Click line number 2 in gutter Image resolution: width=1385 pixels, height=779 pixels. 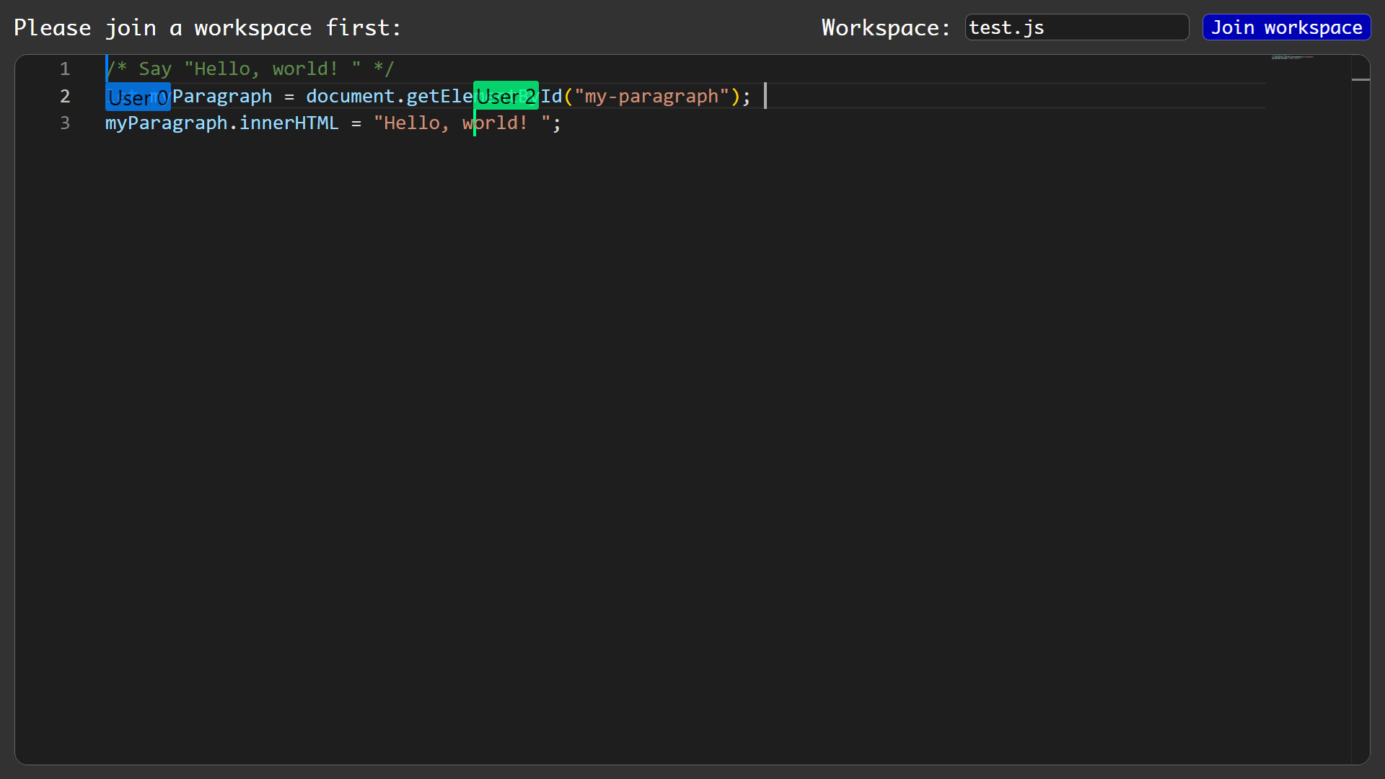click(65, 96)
